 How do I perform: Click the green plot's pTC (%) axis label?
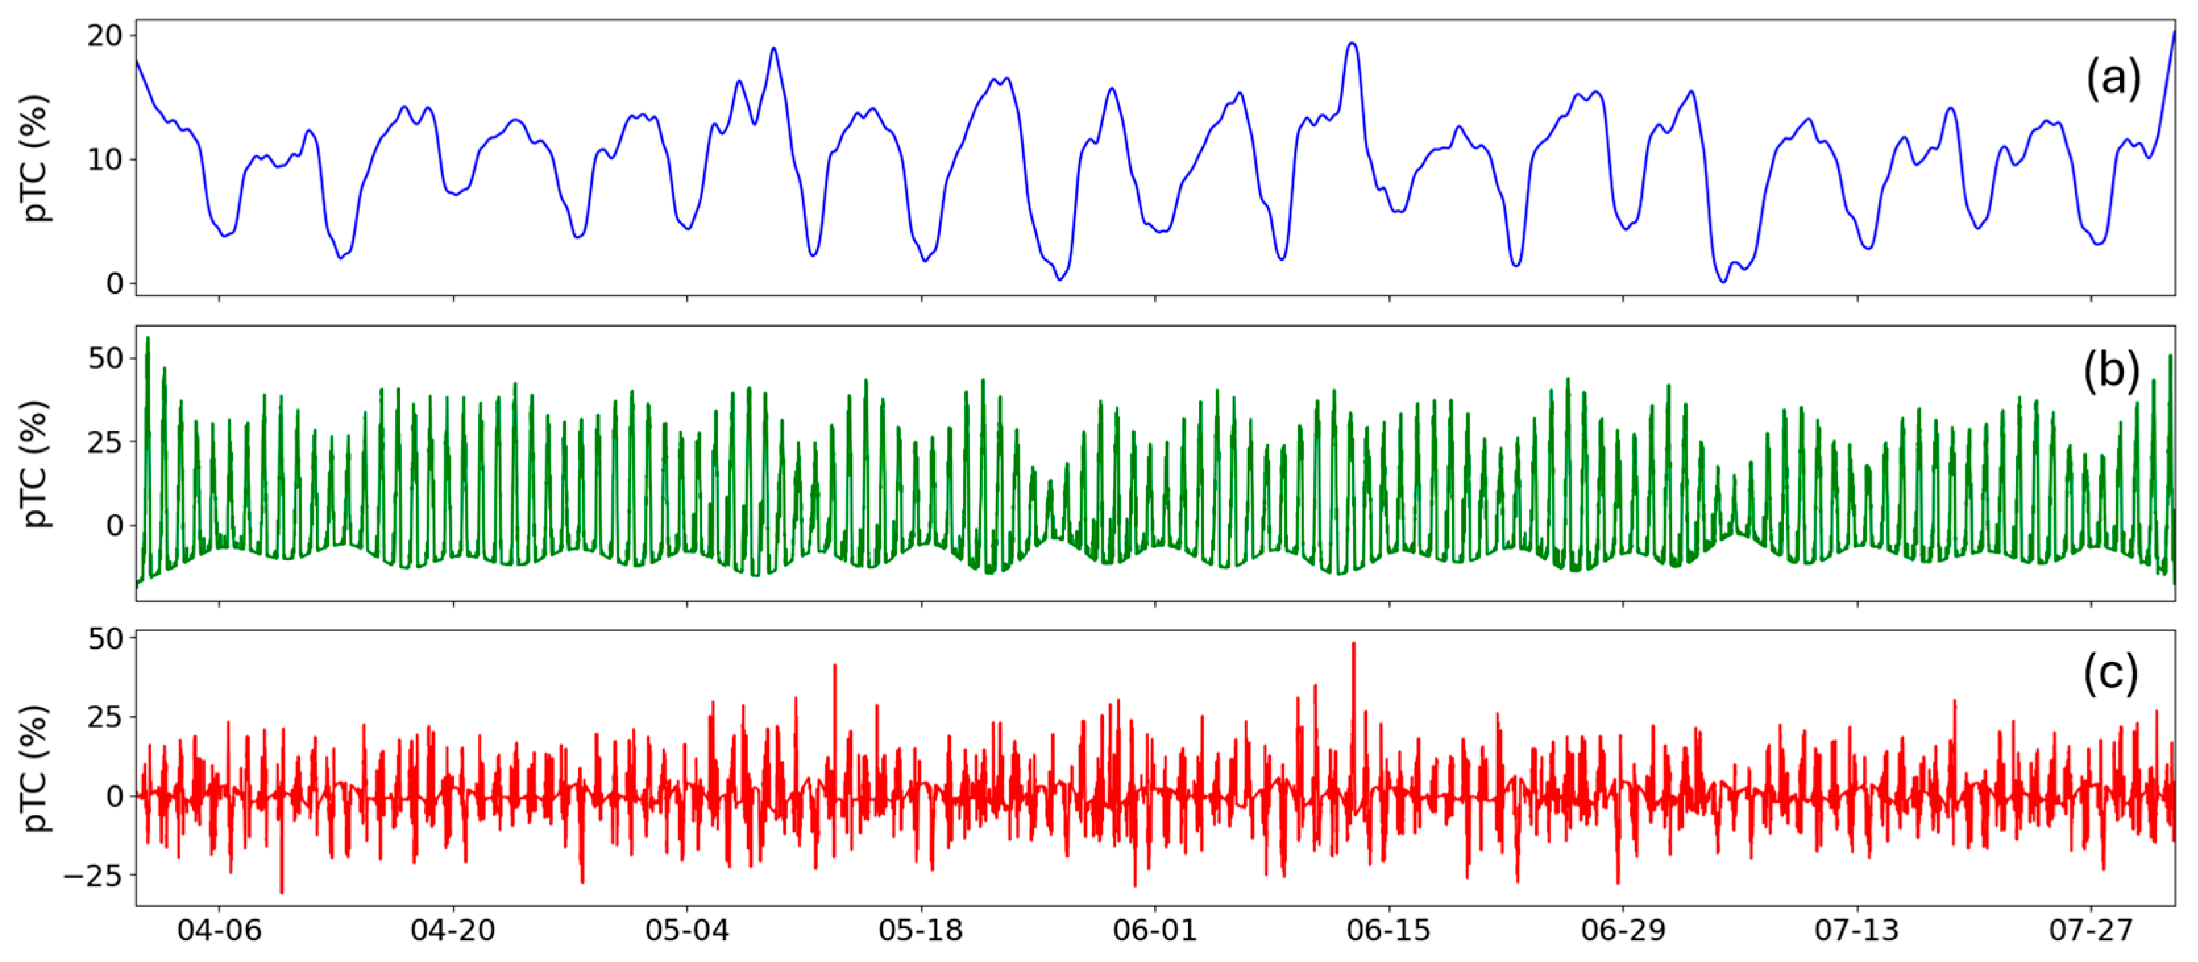(x=36, y=464)
